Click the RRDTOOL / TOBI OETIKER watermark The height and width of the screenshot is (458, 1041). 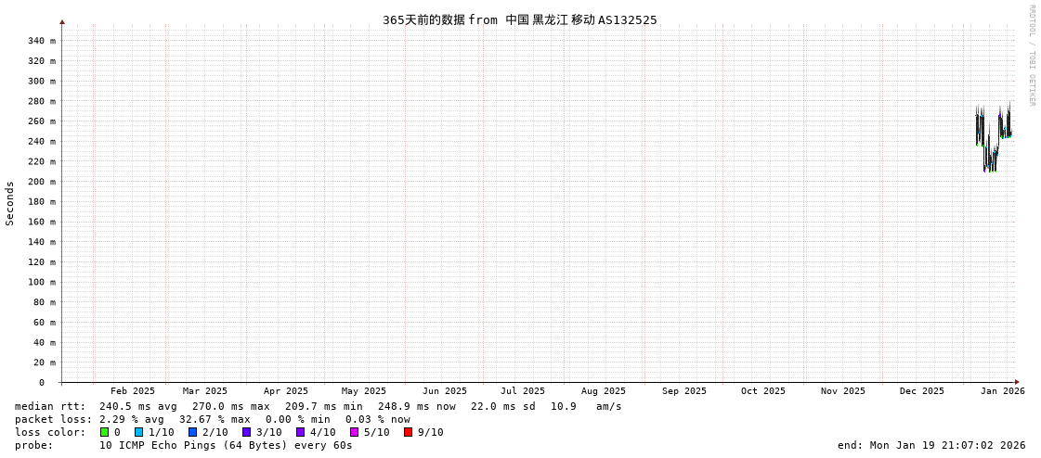[1031, 56]
